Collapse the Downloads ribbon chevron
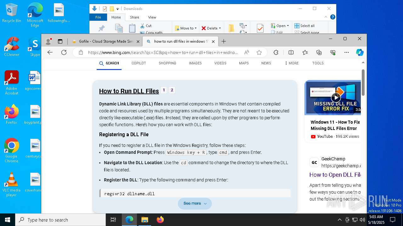This screenshot has height=226, width=403. (326, 17)
